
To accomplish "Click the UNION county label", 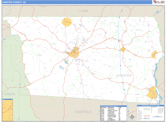I will [x=10, y=94].
